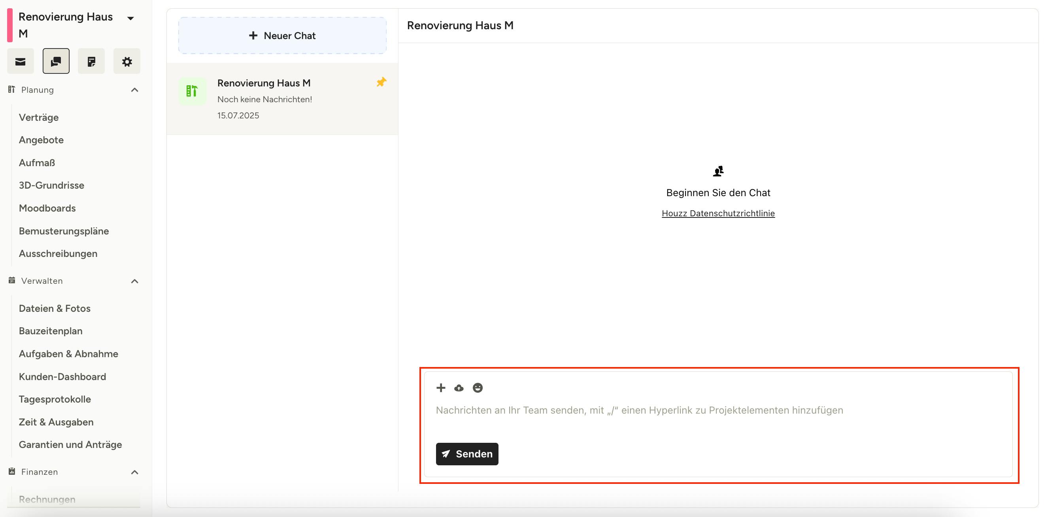The height and width of the screenshot is (517, 1046).
Task: Open project settings gear icon
Action: point(127,61)
